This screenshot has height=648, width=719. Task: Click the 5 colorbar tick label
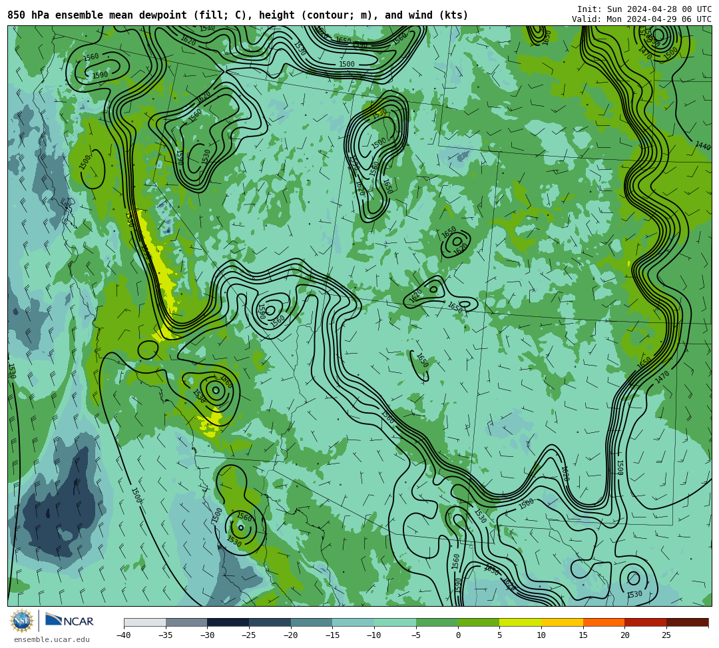tap(500, 635)
